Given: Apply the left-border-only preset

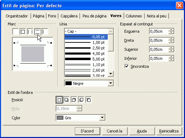Looking at the screenshot, I should click(x=45, y=32).
